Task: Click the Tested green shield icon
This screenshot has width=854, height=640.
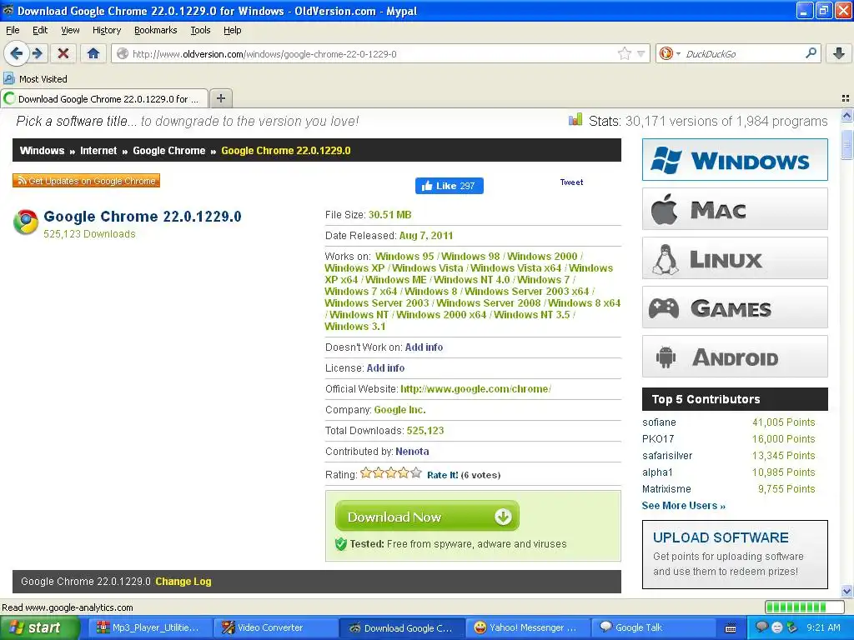Action: pos(341,543)
